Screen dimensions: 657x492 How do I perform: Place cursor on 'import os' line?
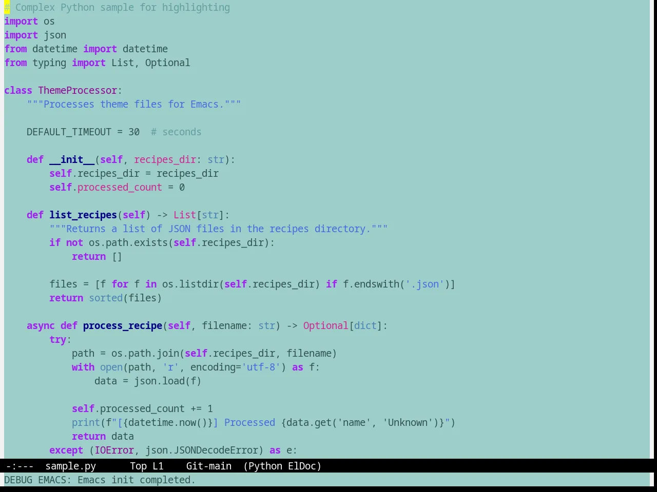click(x=29, y=22)
